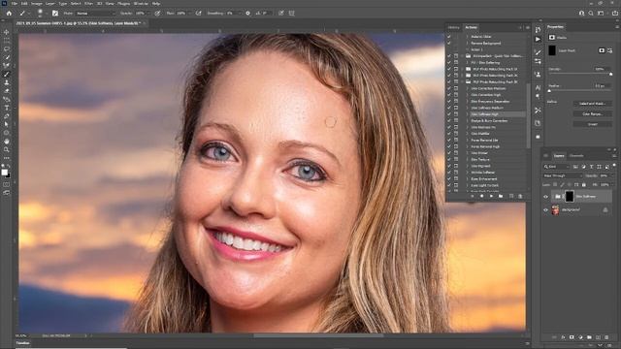This screenshot has width=621, height=349.
Task: Expand the Skin Softness group in Layers
Action: [552, 197]
